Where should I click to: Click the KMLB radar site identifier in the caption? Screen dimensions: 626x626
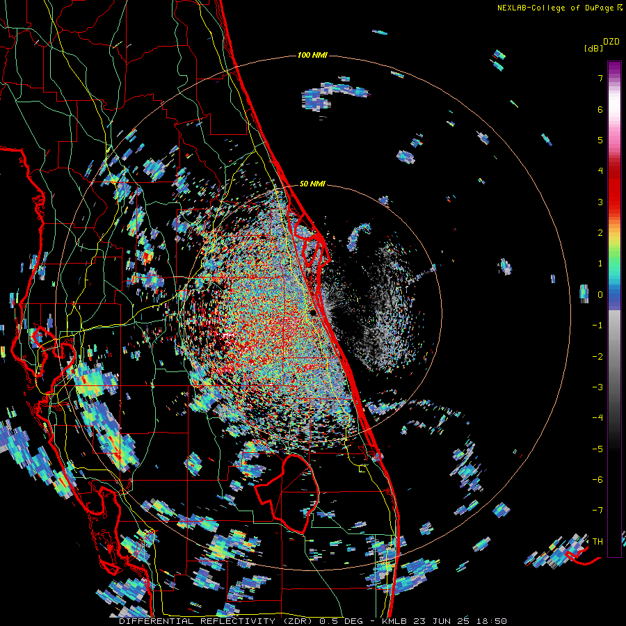(395, 621)
